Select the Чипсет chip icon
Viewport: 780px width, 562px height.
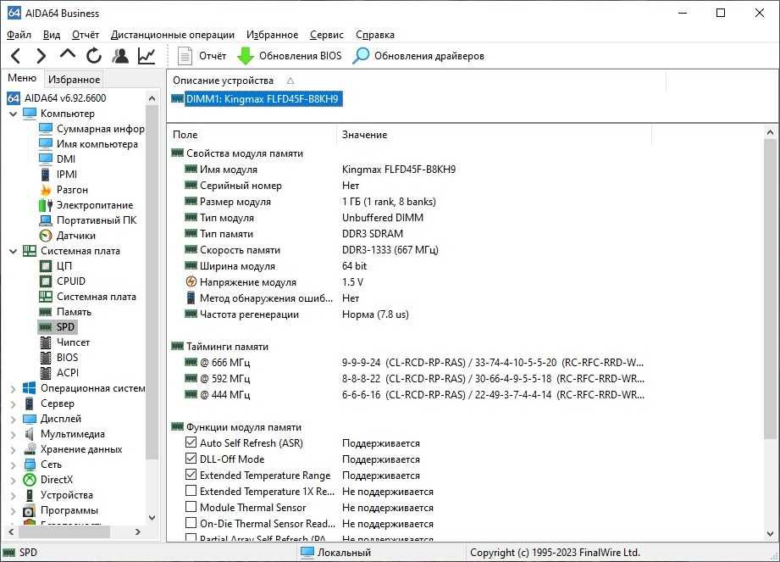pos(46,342)
